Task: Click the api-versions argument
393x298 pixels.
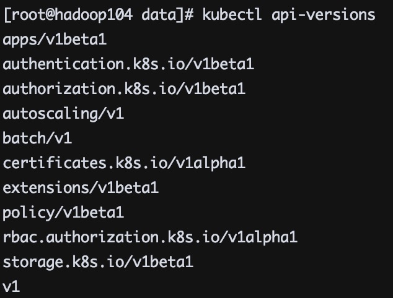Action: click(323, 14)
